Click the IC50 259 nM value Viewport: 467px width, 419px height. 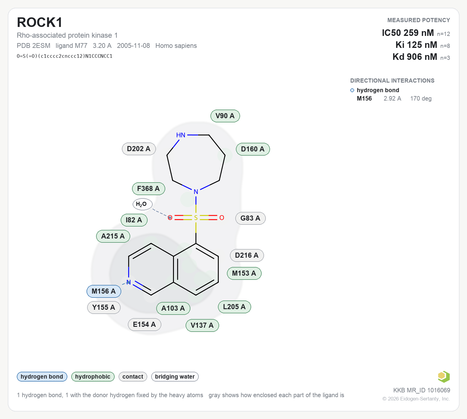coord(408,33)
